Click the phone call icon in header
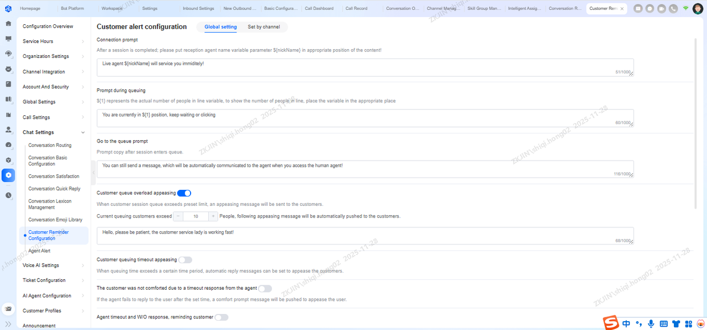 [673, 9]
